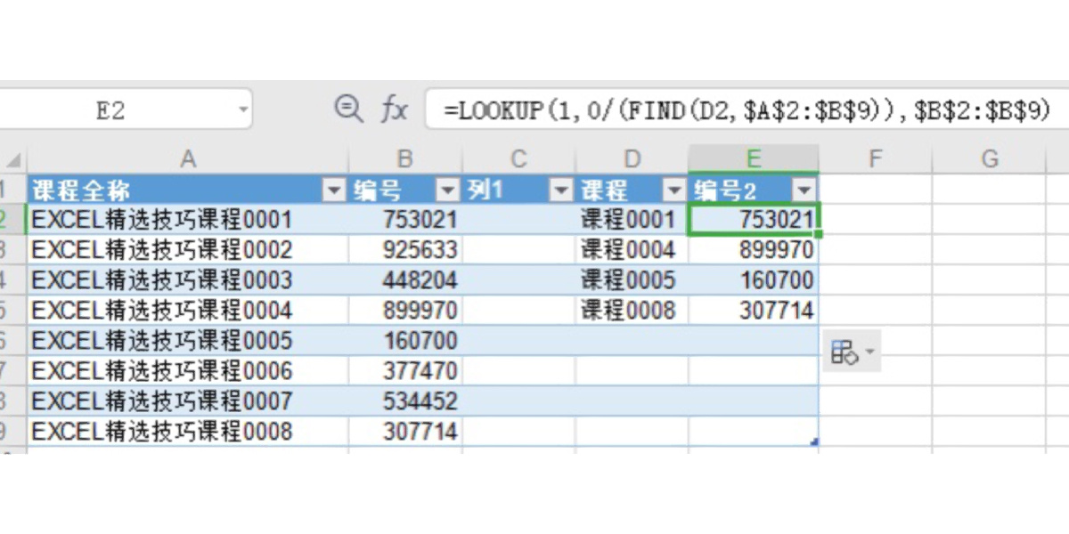1069x534 pixels.
Task: Select cell EXCEL精选技巧课程0007
Action: point(188,400)
